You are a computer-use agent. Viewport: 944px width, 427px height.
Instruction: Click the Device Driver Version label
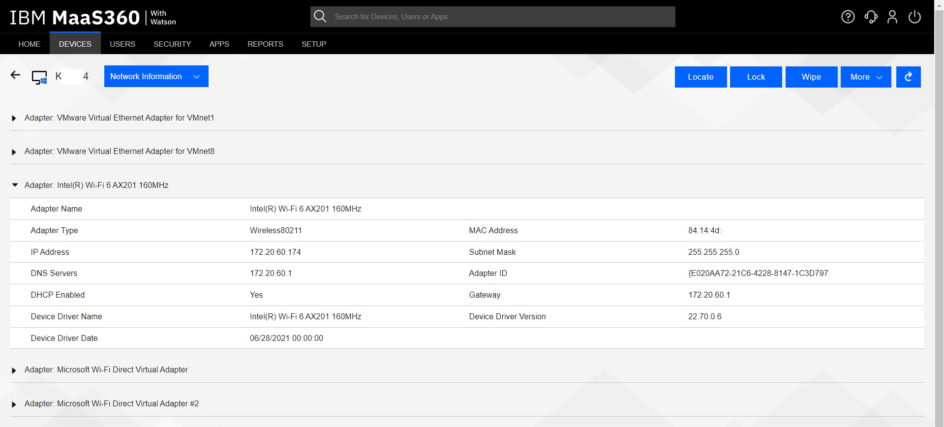pos(507,316)
